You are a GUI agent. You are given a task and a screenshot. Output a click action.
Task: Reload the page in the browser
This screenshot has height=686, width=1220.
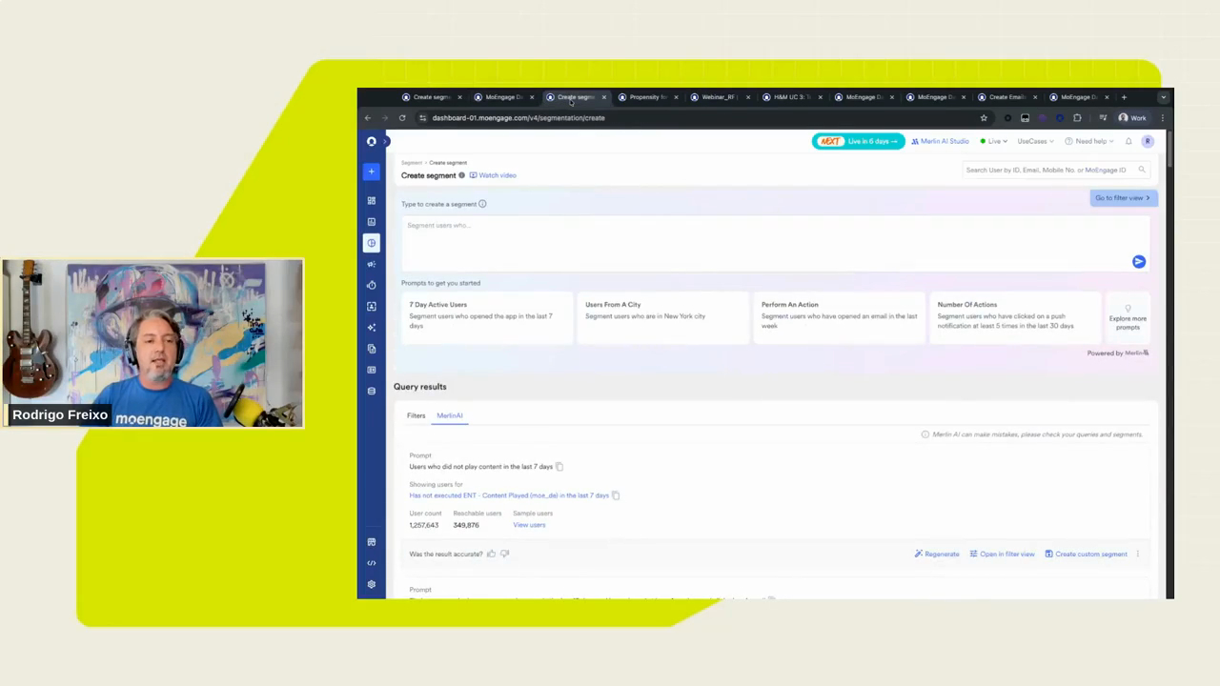402,118
